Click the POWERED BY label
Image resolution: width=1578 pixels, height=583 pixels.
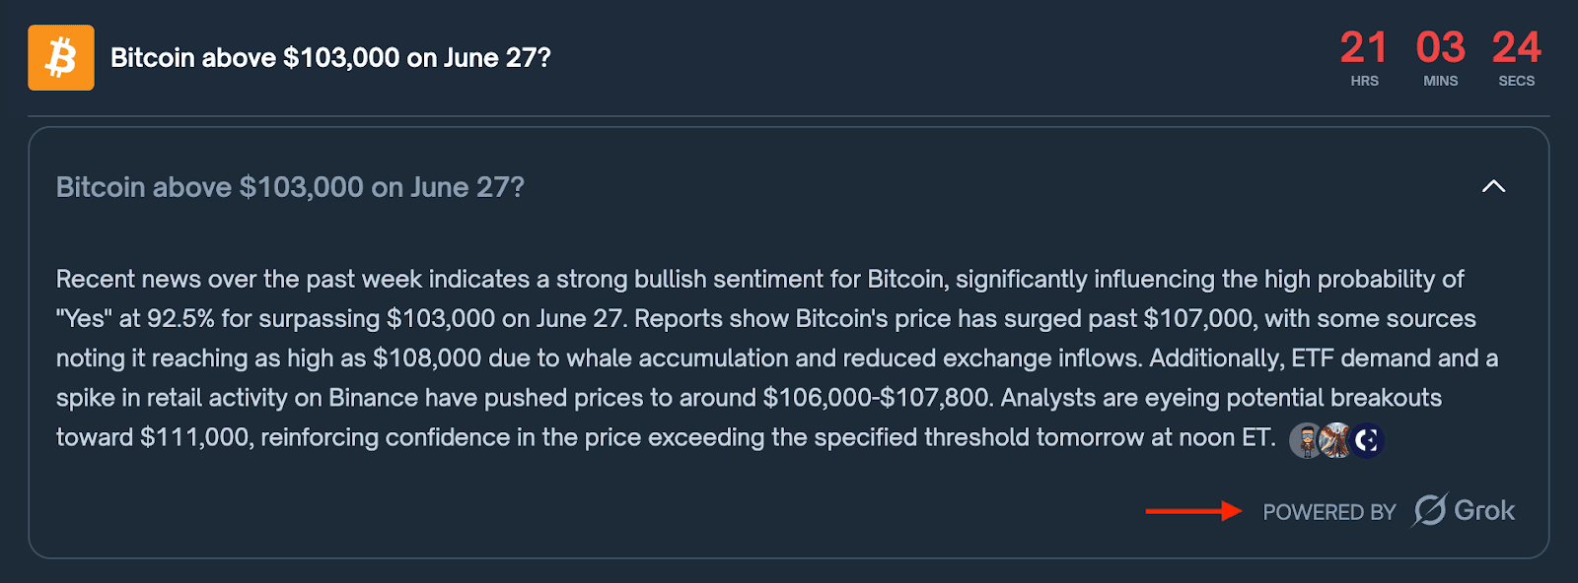1329,512
